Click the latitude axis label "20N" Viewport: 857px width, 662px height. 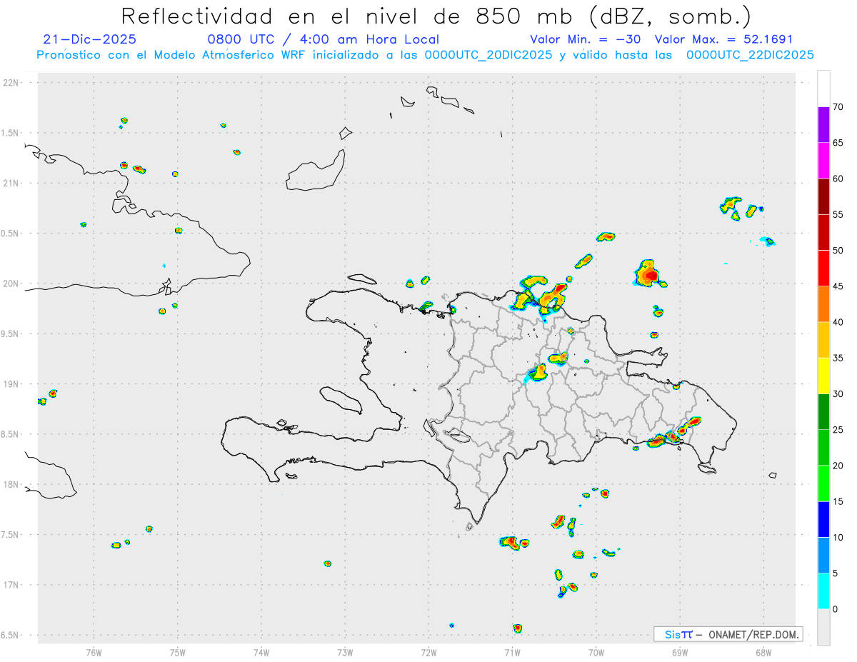pyautogui.click(x=11, y=284)
